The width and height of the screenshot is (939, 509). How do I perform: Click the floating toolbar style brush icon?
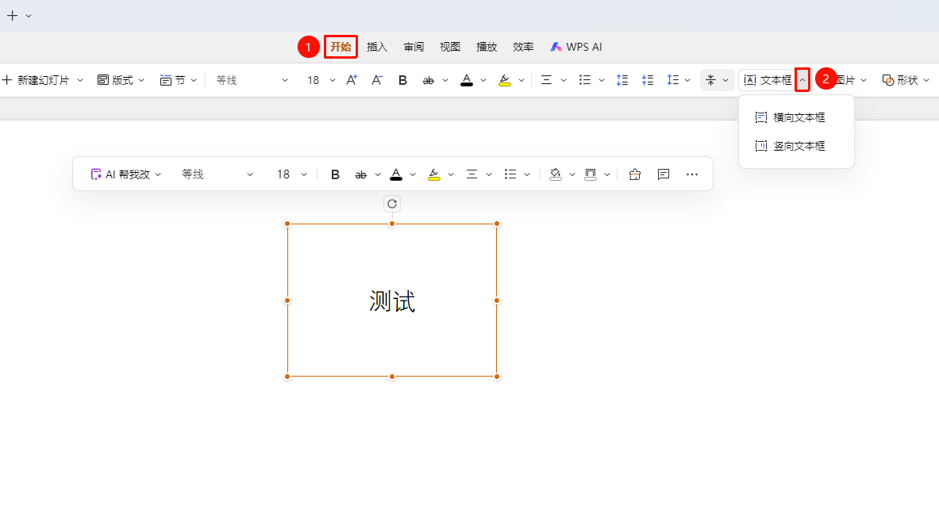coord(635,174)
